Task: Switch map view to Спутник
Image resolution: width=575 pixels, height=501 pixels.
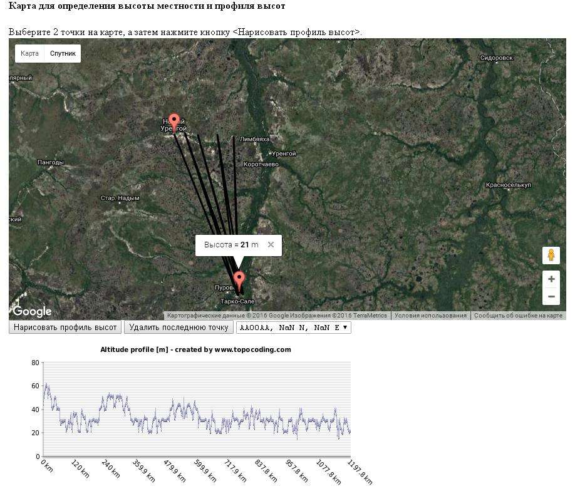Action: pos(63,54)
